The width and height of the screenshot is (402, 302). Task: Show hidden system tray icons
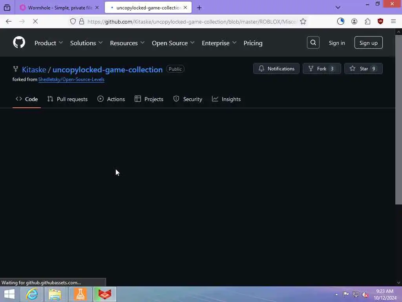pos(336,295)
